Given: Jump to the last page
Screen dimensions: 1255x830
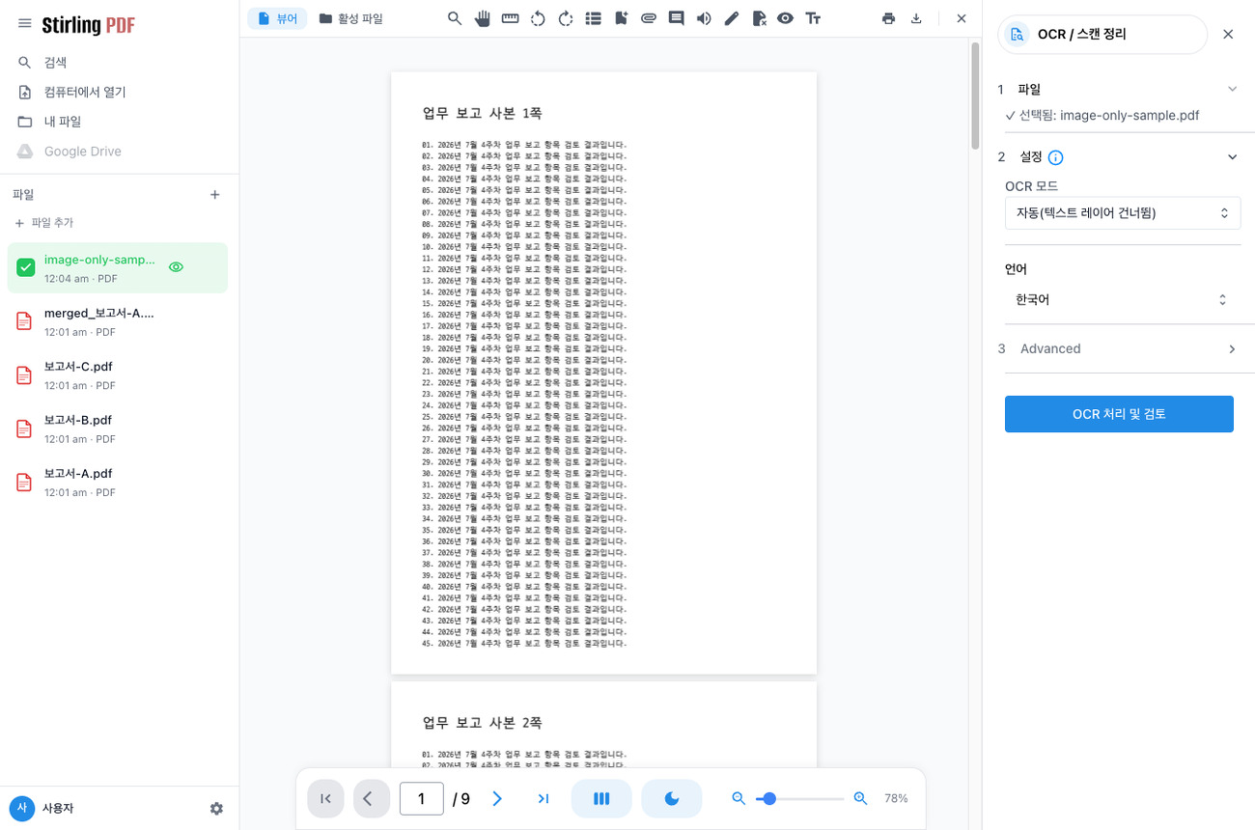Looking at the screenshot, I should pos(543,798).
